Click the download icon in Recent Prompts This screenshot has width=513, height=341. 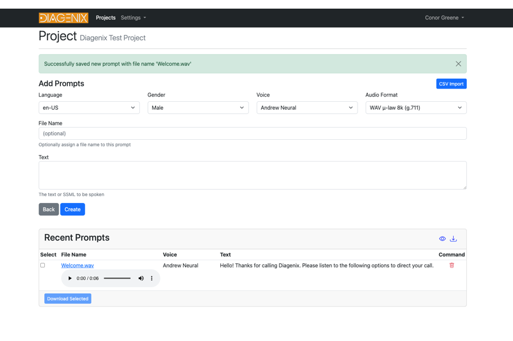click(x=453, y=239)
